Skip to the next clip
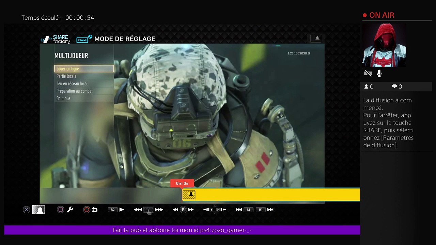The width and height of the screenshot is (436, 245). point(270,210)
